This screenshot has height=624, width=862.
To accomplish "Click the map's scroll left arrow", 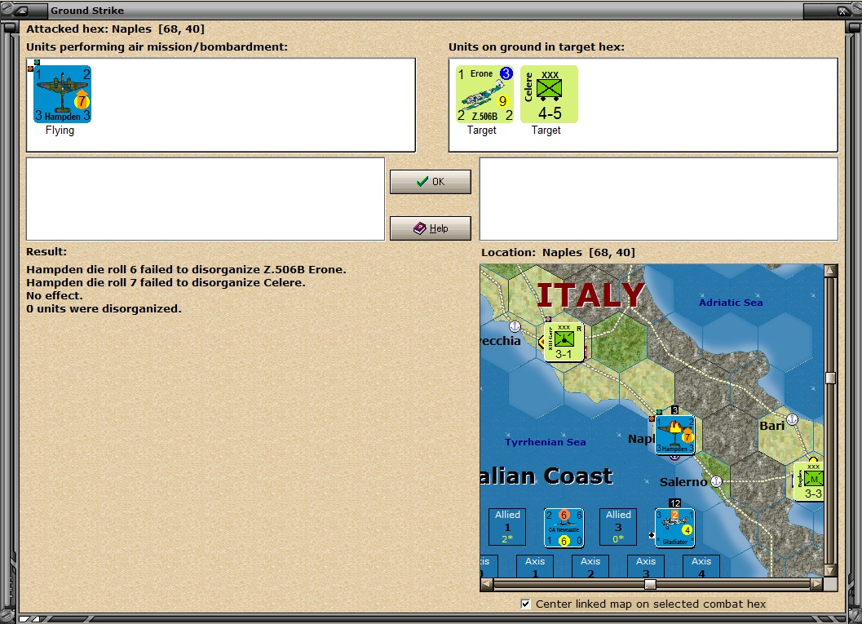I will point(487,584).
